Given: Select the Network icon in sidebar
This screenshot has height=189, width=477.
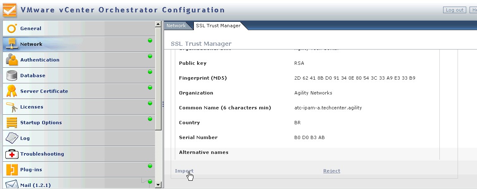Looking at the screenshot, I should pos(12,44).
